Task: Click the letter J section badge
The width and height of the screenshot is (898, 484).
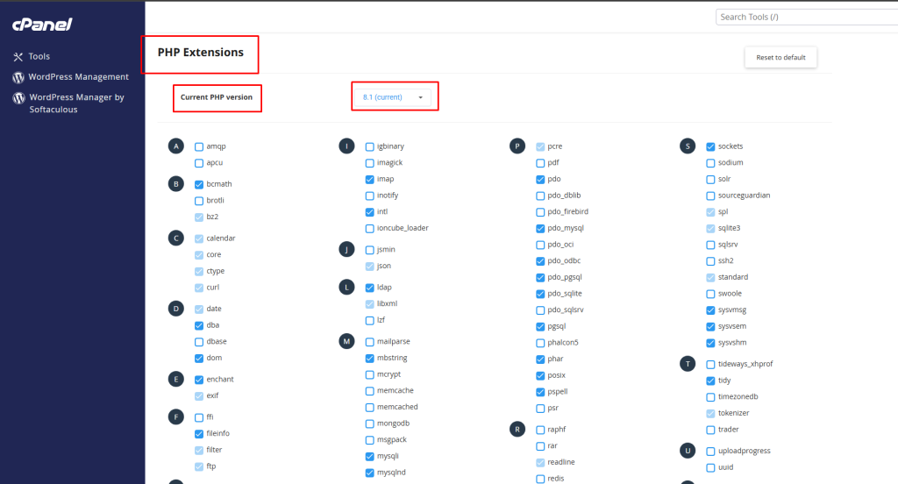Action: coord(346,249)
